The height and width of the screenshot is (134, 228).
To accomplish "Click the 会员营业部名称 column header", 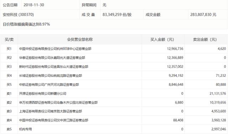I will tap(80, 40).
